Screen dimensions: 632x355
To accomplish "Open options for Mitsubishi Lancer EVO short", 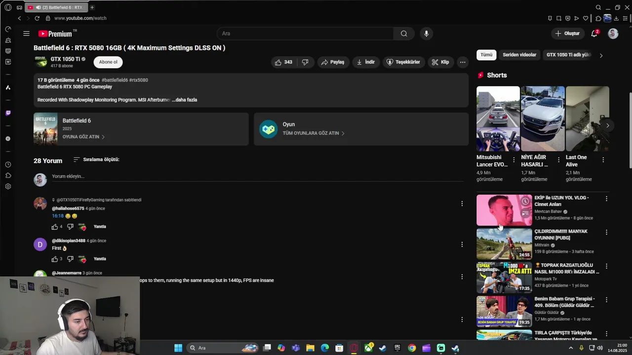I will tap(514, 160).
